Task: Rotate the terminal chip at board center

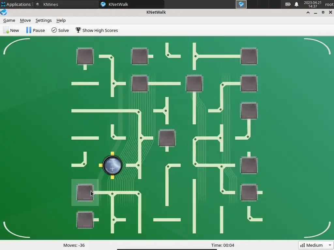Action: click(x=167, y=138)
